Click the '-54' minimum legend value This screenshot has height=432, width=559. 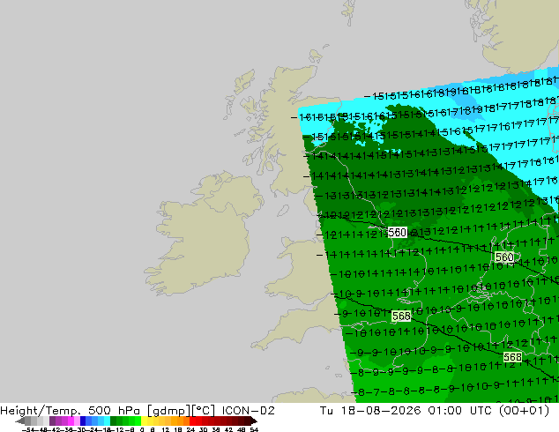click(28, 429)
